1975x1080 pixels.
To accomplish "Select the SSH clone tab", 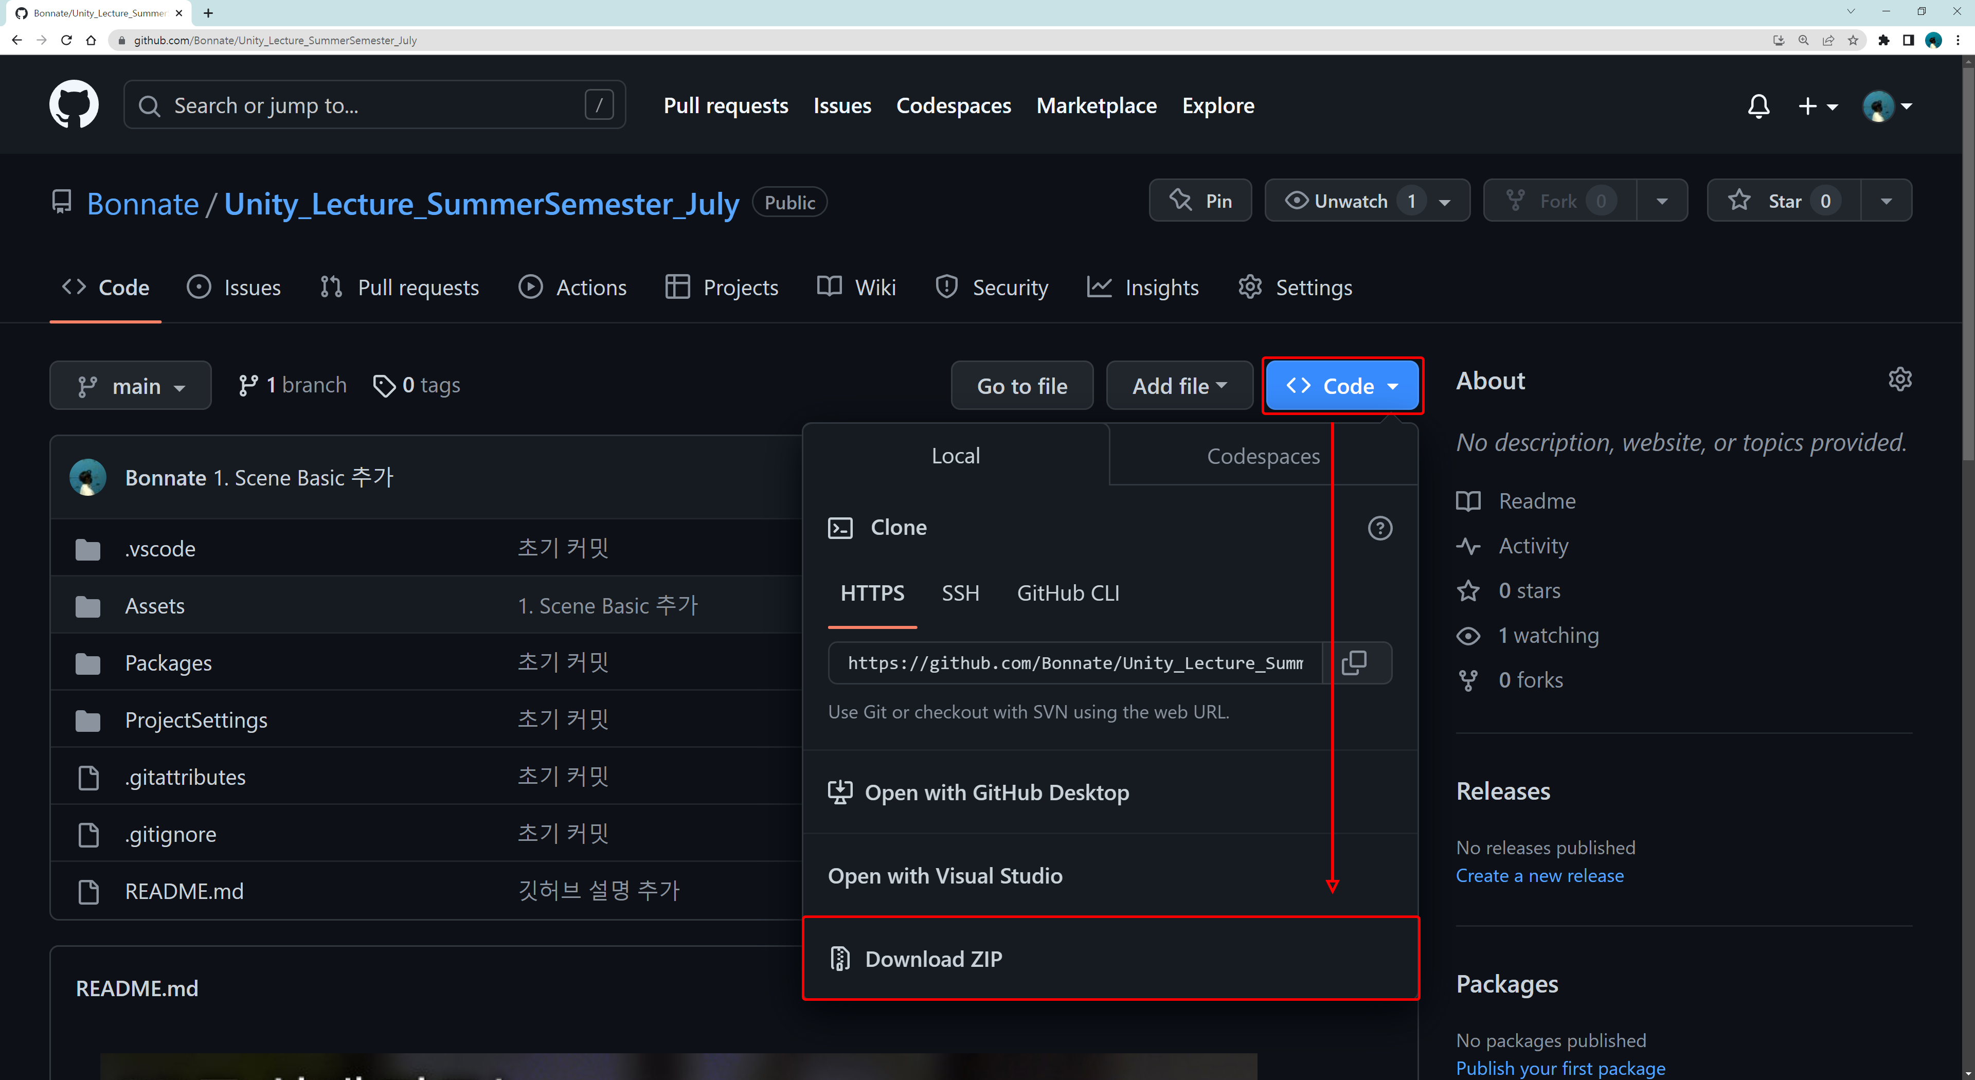I will tap(960, 592).
